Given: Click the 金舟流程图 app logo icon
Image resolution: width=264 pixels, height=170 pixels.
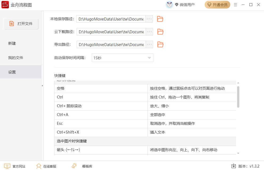Looking at the screenshot, I should pos(5,5).
